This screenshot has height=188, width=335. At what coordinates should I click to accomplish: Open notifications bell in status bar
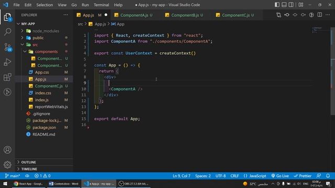pyautogui.click(x=328, y=176)
